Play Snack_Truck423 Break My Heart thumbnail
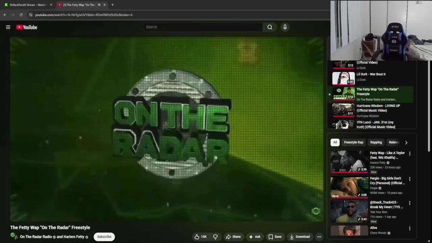432x243 pixels. [349, 211]
